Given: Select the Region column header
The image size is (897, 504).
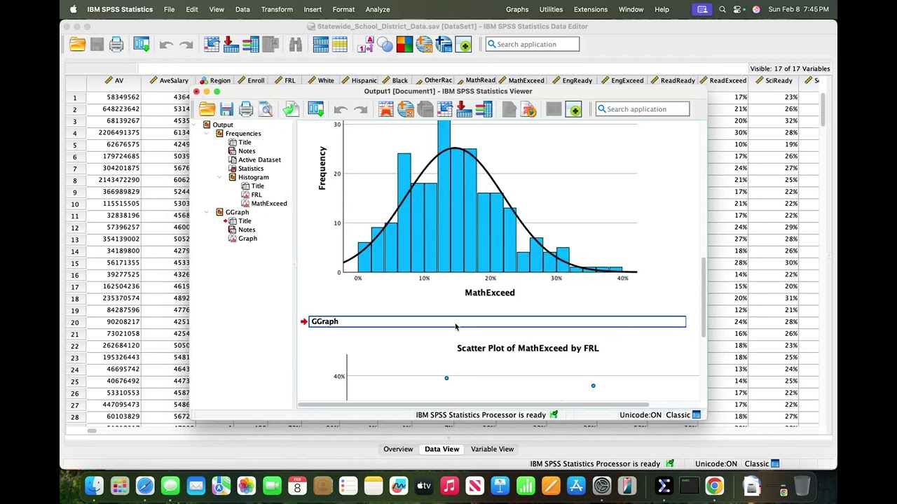Looking at the screenshot, I should (x=215, y=80).
